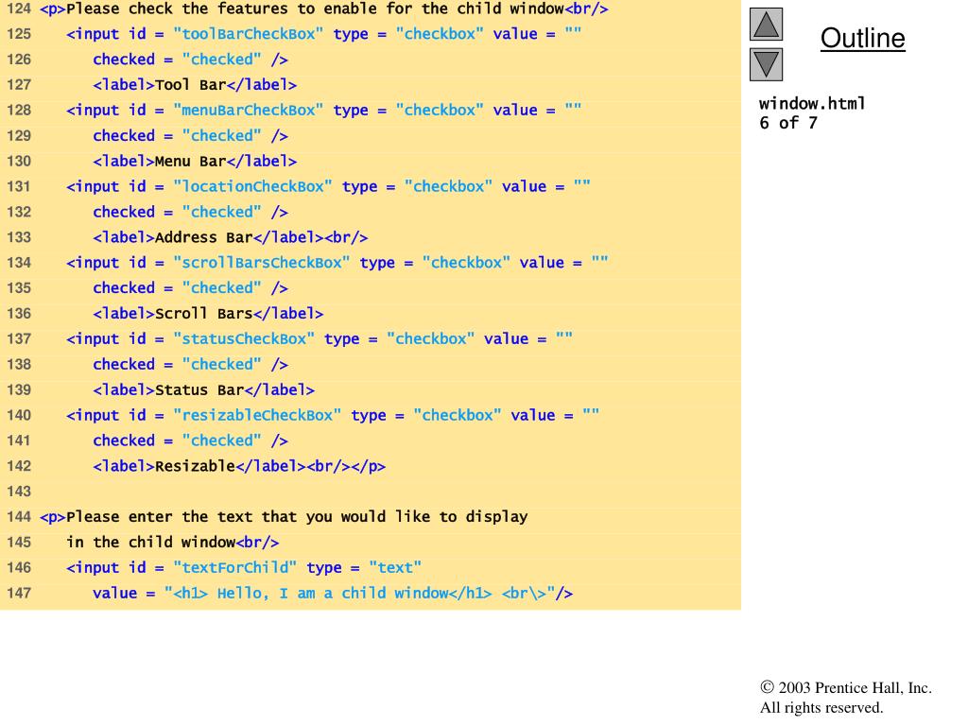Click the type = "text" attribute

364,567
